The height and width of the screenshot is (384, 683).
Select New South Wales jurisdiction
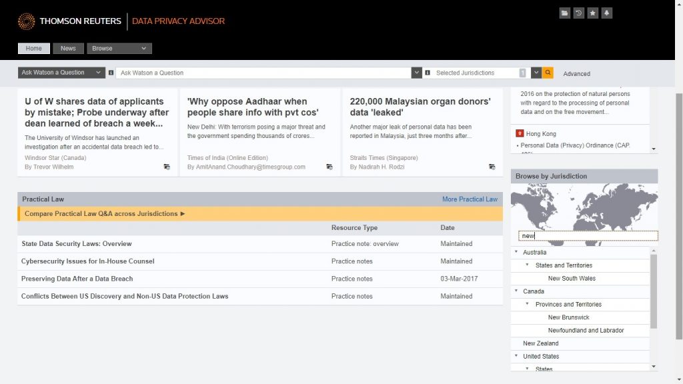pos(572,278)
